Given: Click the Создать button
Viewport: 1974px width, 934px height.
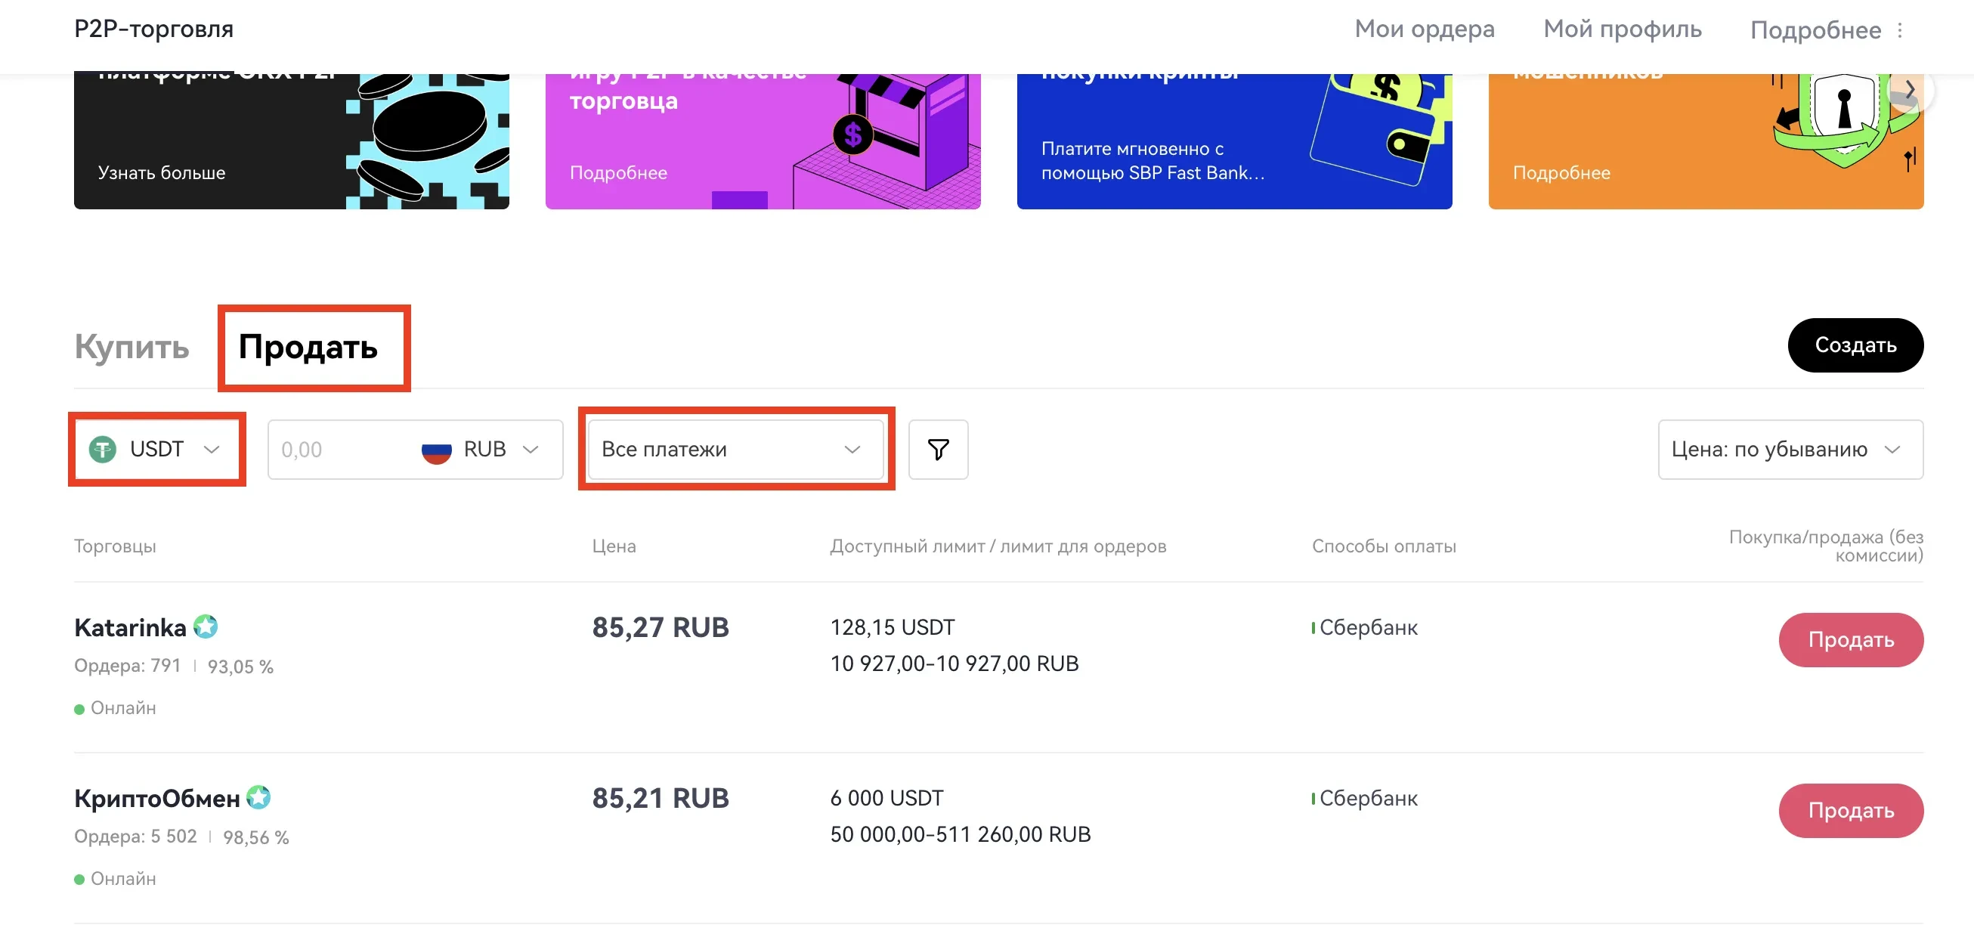Looking at the screenshot, I should [x=1855, y=345].
